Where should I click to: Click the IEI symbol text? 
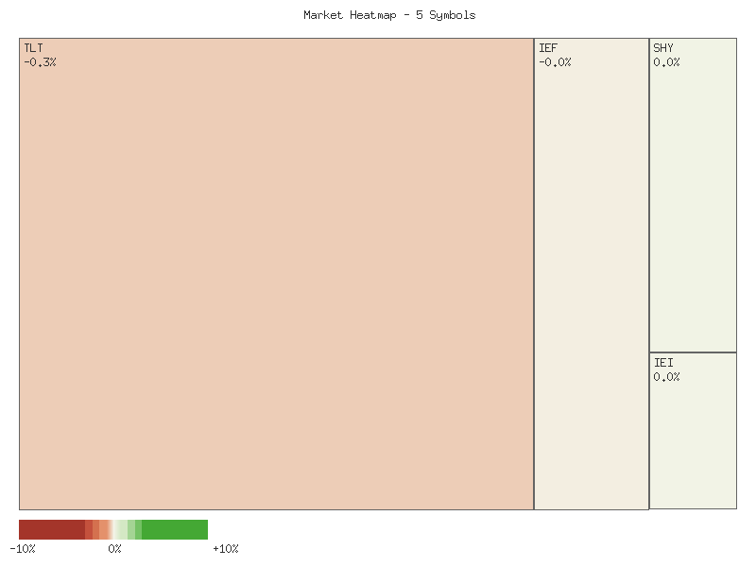point(663,362)
